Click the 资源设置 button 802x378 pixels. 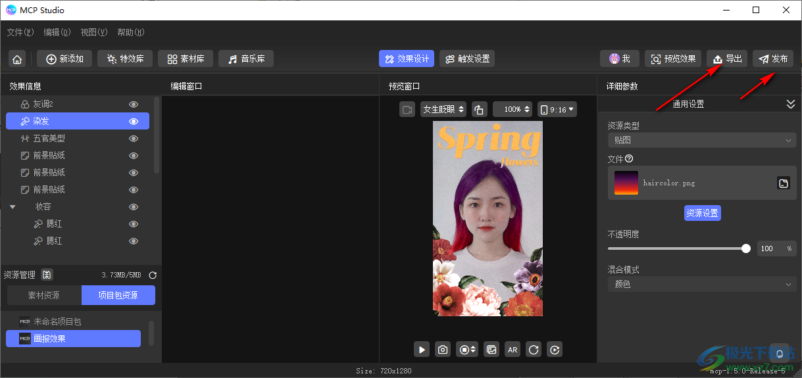click(702, 213)
